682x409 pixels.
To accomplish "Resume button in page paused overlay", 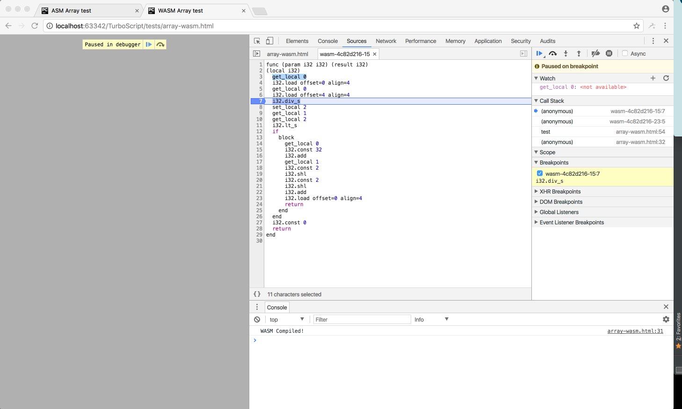I will click(148, 44).
